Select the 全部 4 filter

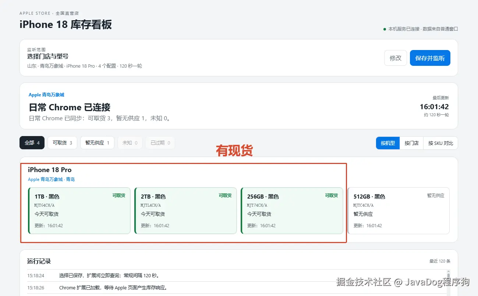point(32,143)
